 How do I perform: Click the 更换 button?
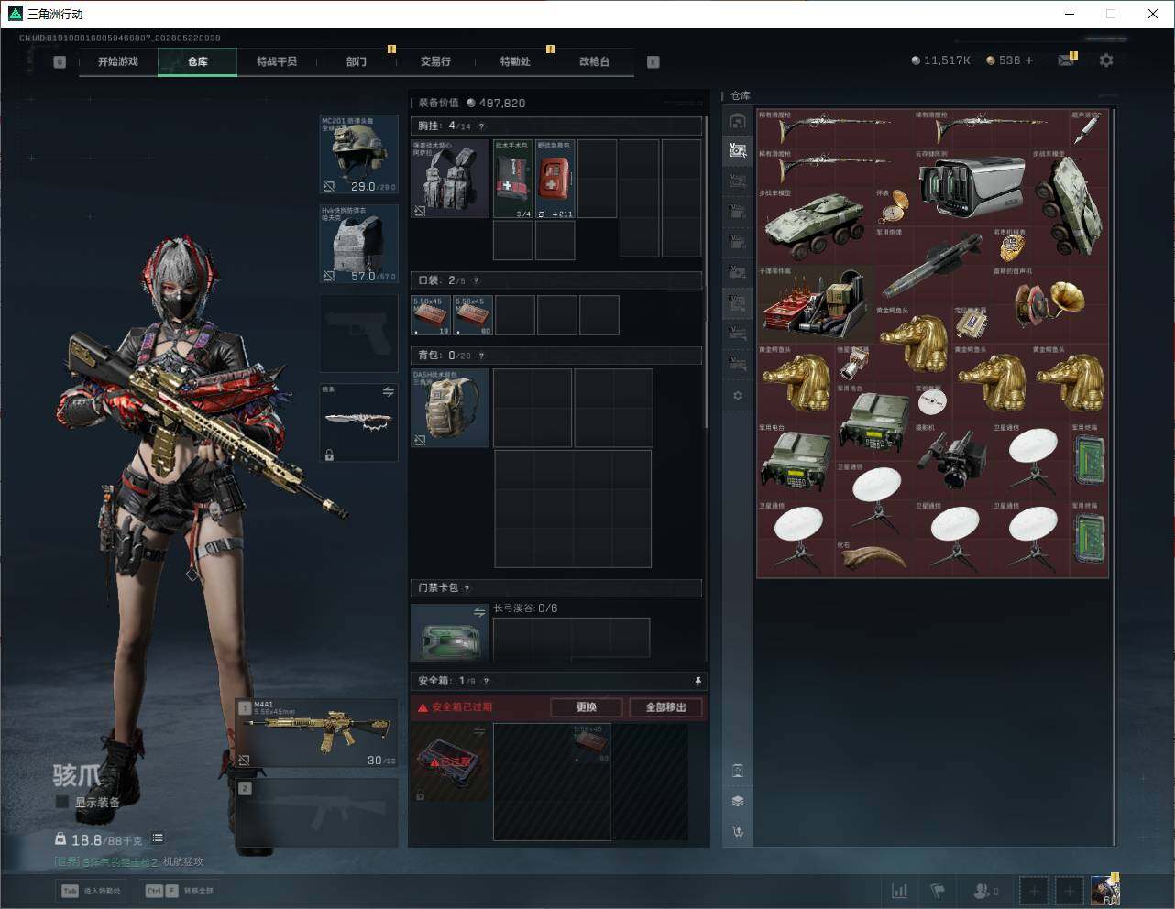(x=587, y=707)
